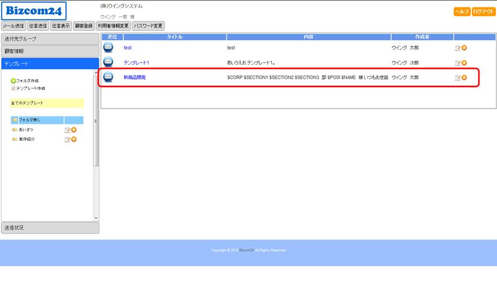
Task: Select the フォルダ無し folder
Action: pos(29,120)
